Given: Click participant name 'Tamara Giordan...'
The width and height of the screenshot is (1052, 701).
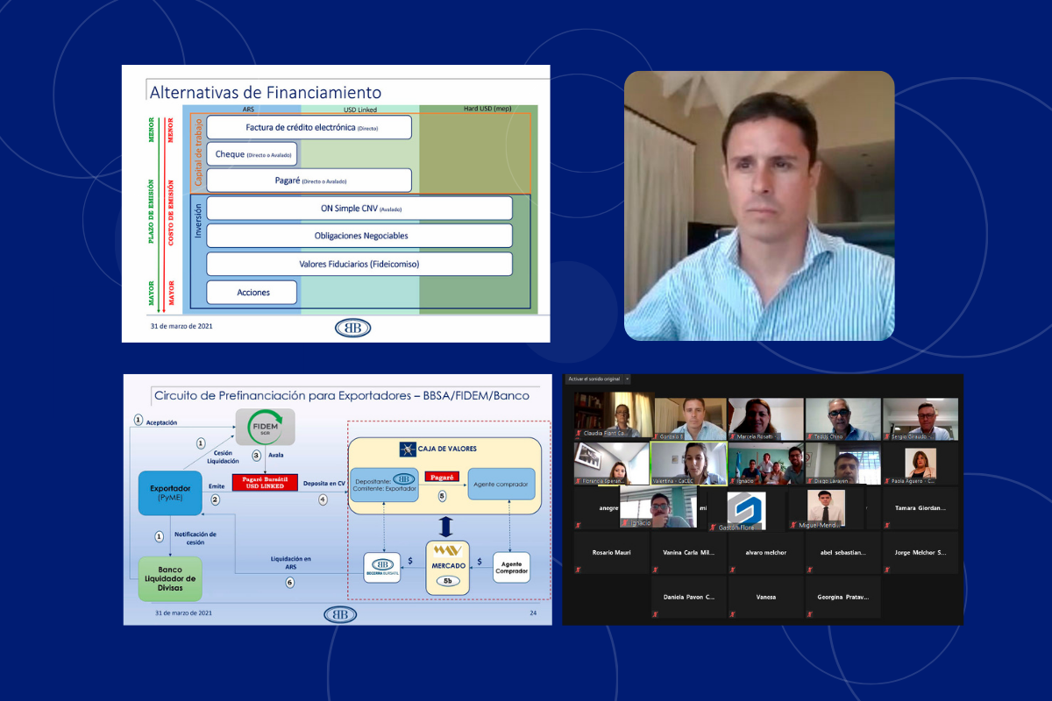Looking at the screenshot, I should click(920, 507).
